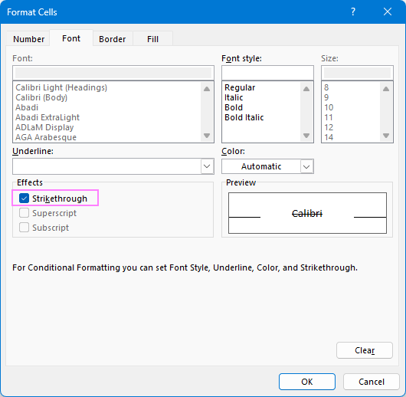Viewport: 406px width, 397px height.
Task: Select Calibri Light (Headings) font
Action: tap(61, 87)
